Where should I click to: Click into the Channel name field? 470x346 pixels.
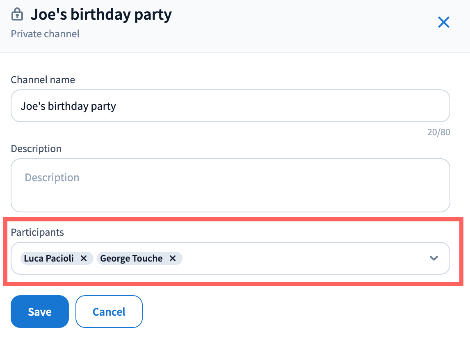point(271,106)
